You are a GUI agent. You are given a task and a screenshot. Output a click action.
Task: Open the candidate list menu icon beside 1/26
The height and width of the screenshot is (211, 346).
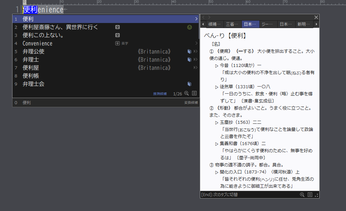pos(194,93)
